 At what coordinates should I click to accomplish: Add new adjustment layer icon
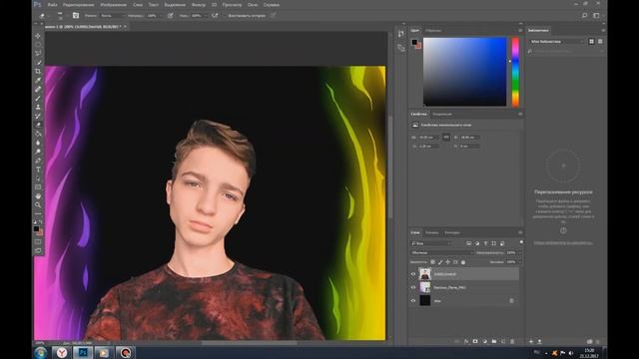484,341
